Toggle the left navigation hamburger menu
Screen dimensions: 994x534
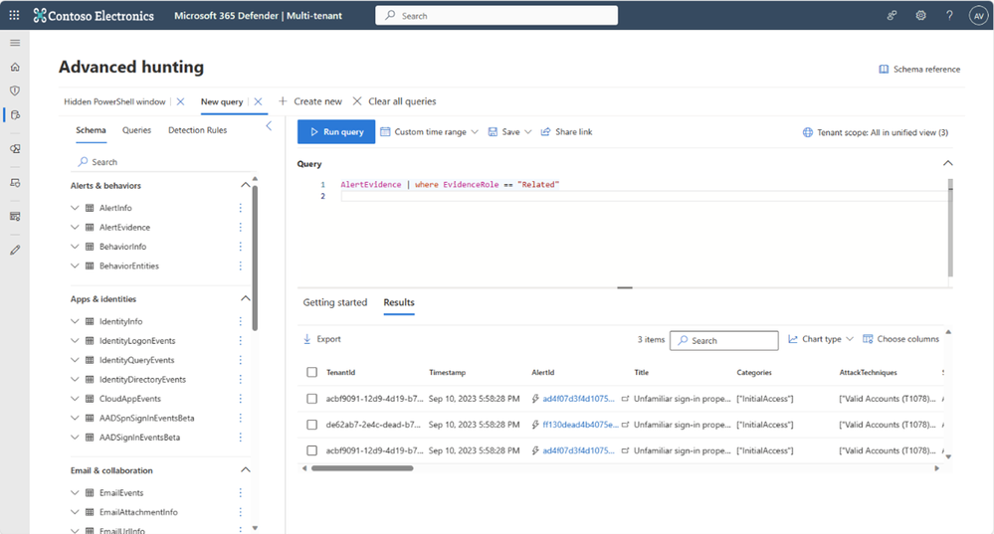[15, 43]
